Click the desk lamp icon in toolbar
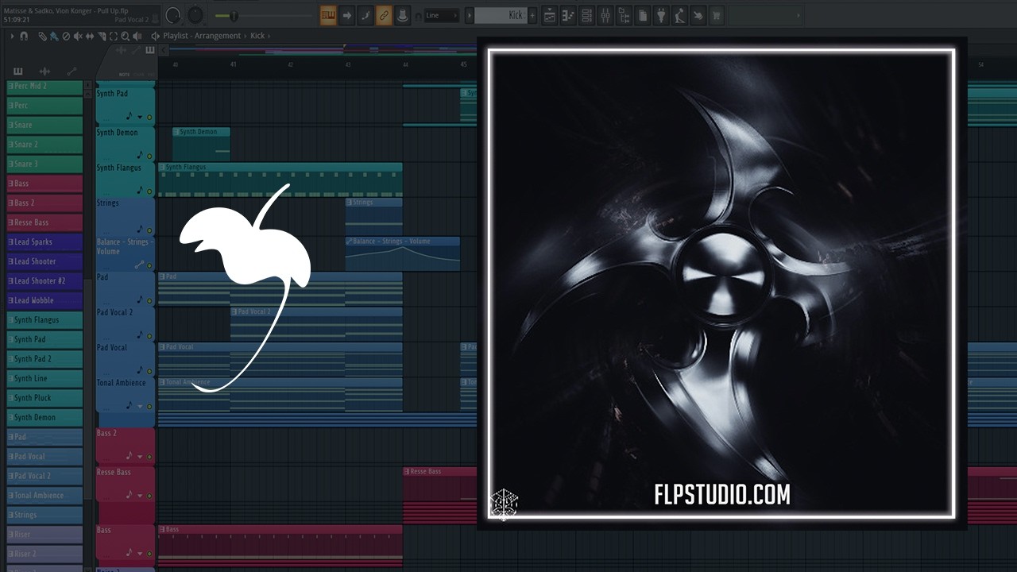Screen dimensions: 1017x572 679,15
